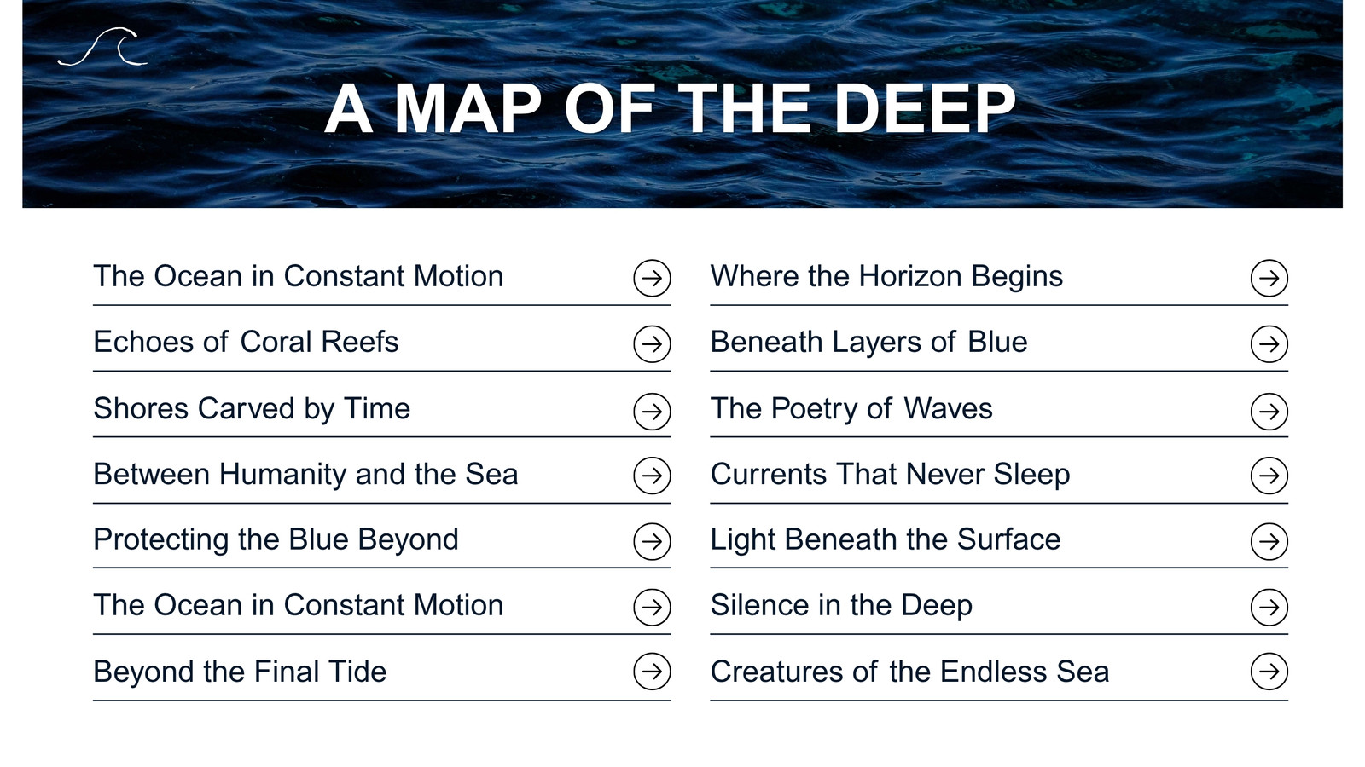Image resolution: width=1365 pixels, height=767 pixels.
Task: Open the Creatures of the Endless Sea link
Action: click(909, 672)
